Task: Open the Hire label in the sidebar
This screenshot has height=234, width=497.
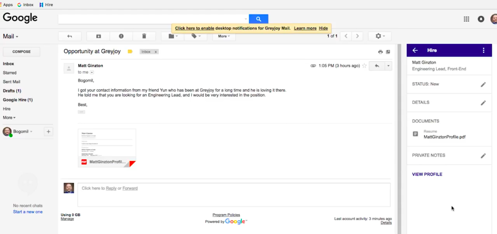Action: coord(7,109)
